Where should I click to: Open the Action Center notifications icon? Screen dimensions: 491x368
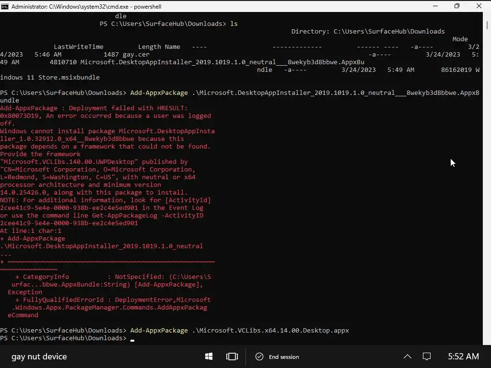click(x=427, y=356)
